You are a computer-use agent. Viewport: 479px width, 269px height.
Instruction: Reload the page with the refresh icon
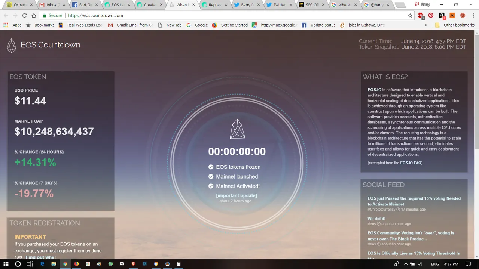(x=24, y=16)
